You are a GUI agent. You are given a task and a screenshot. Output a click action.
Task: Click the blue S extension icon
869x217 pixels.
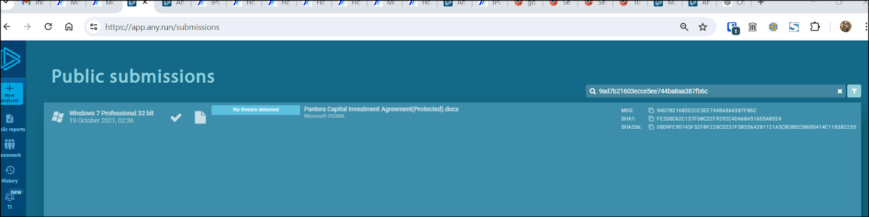pyautogui.click(x=794, y=27)
